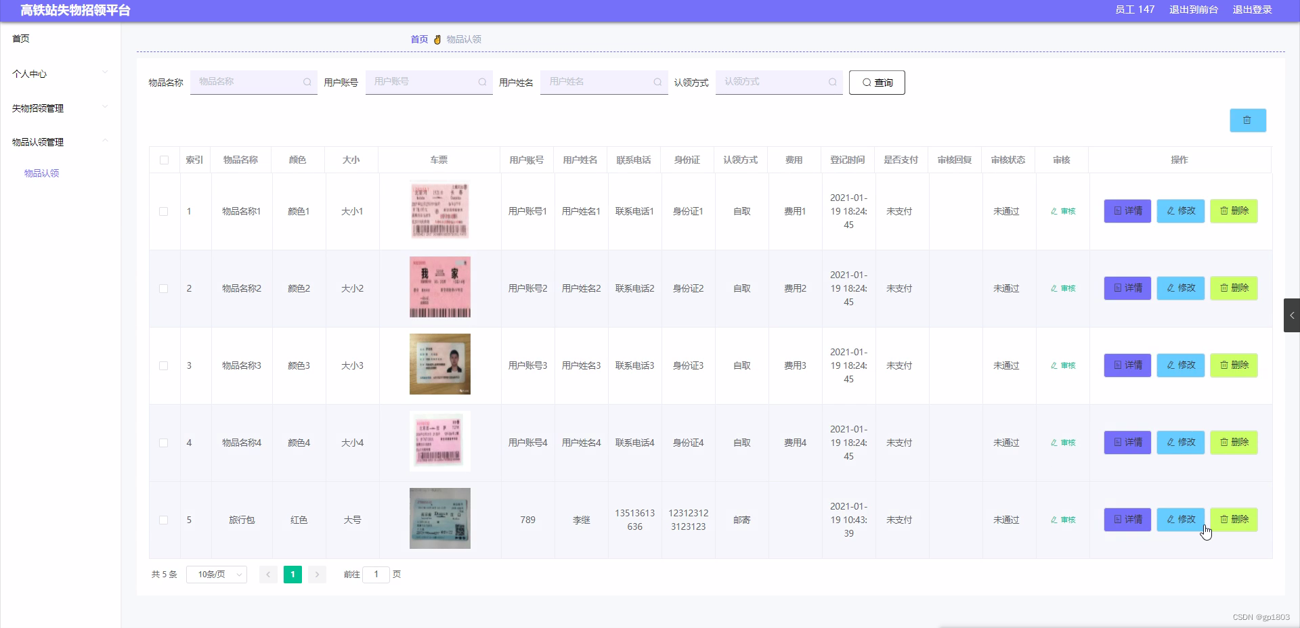Open 详情 for 物品名称3 row
The image size is (1300, 628).
(1127, 365)
